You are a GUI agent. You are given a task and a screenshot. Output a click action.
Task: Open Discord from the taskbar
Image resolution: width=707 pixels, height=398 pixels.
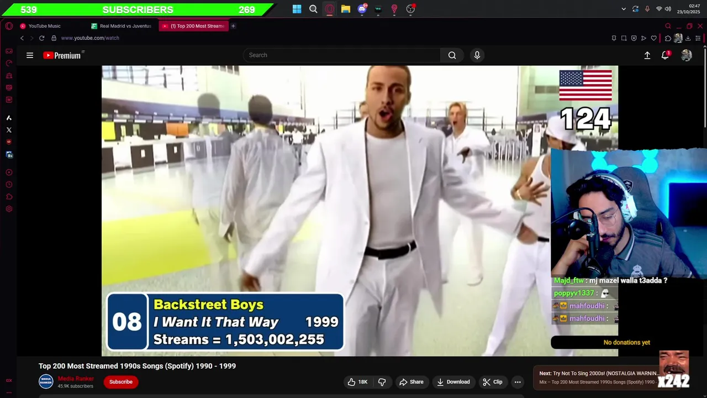pos(362,9)
